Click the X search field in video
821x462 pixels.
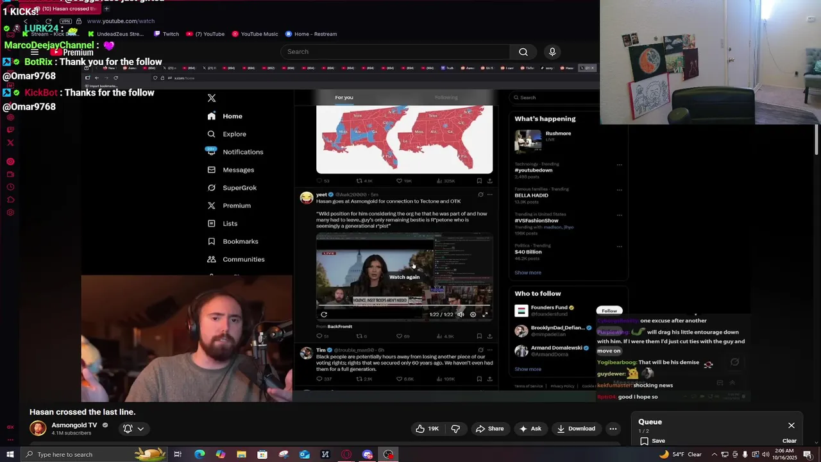[555, 98]
